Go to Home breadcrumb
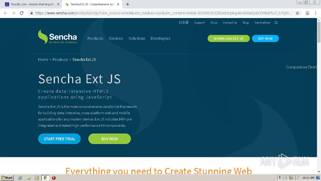Screen dimensions: 321x181 [x=43, y=60]
